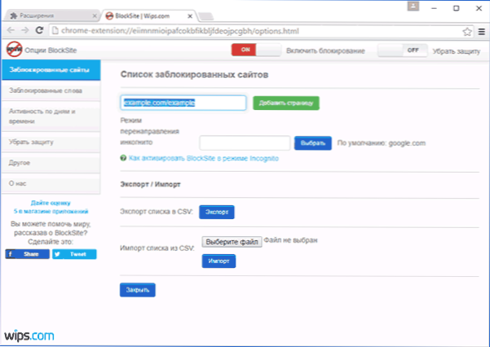The width and height of the screenshot is (490, 347).
Task: Open the Chrome user profile icon
Action: (413, 7)
